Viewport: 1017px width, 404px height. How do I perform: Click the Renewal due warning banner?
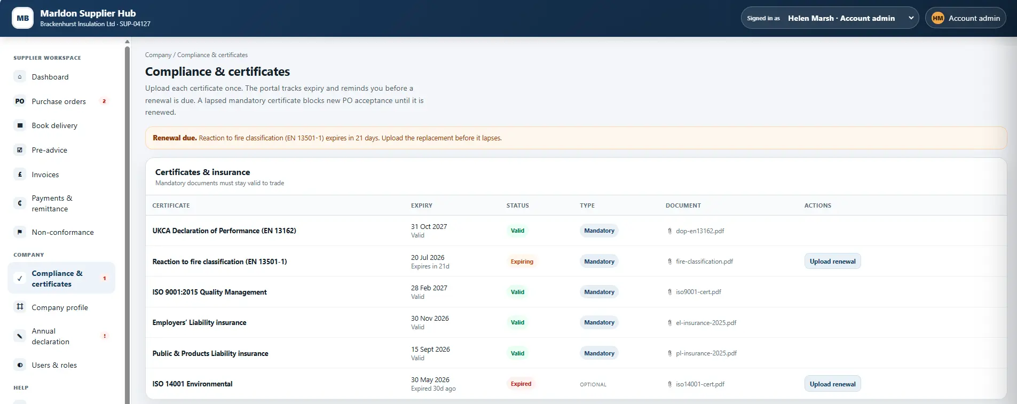[576, 138]
